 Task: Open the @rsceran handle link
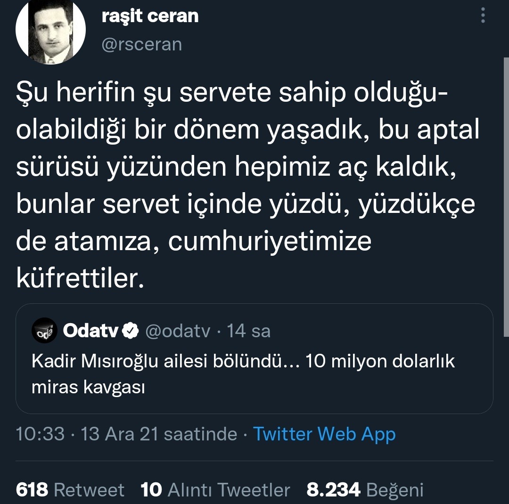tap(141, 44)
